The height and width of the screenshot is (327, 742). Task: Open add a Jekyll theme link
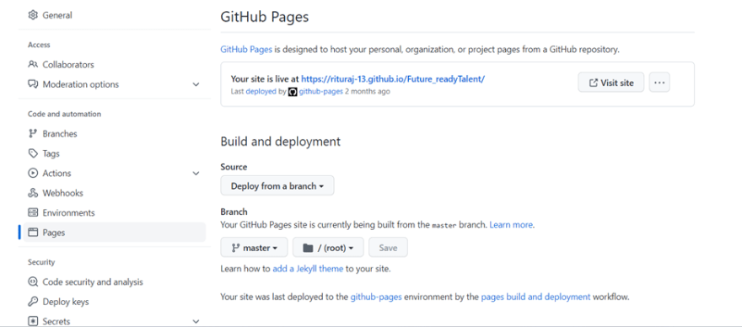(308, 269)
